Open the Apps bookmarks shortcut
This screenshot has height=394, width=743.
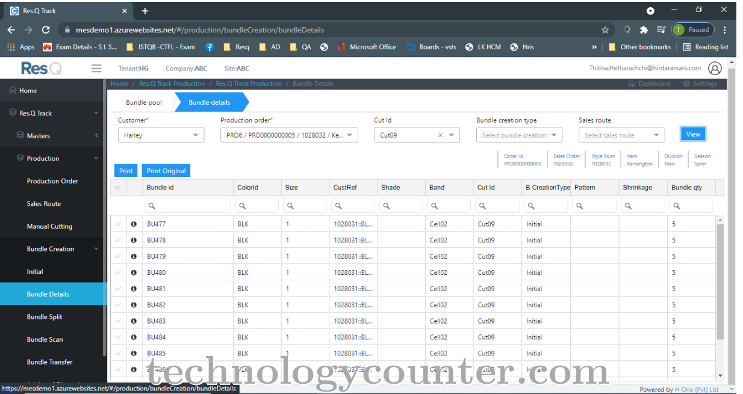click(x=21, y=47)
